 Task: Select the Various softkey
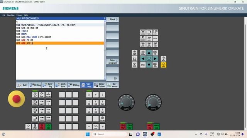tap(86, 85)
